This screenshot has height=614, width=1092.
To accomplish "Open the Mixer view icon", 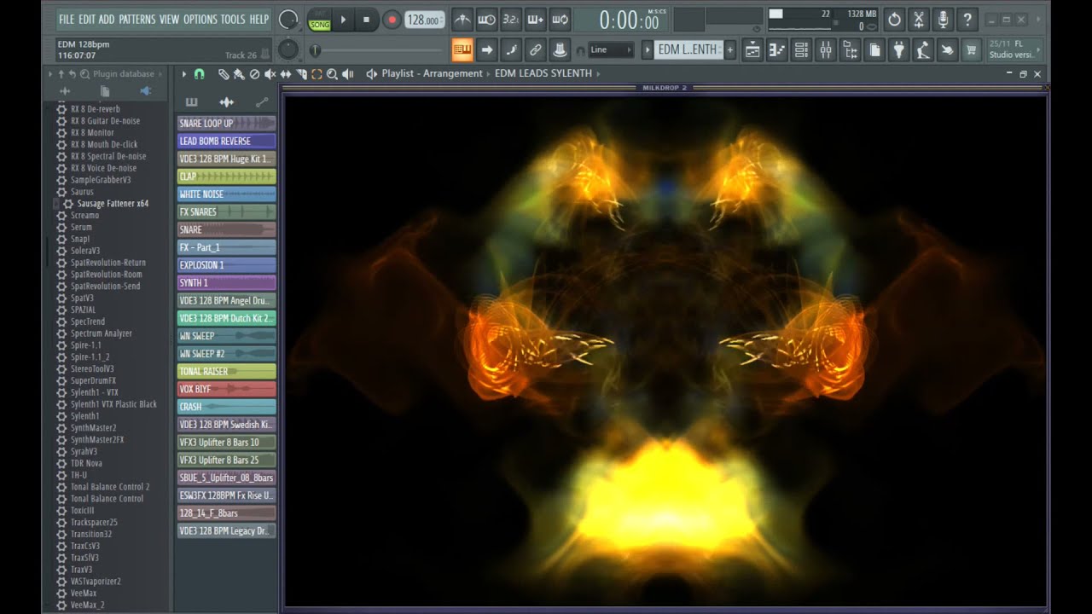I will click(x=826, y=50).
